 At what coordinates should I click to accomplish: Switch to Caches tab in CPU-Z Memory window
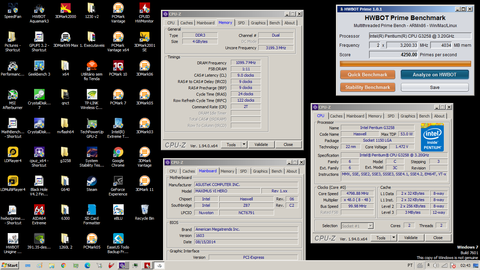tap(187, 23)
